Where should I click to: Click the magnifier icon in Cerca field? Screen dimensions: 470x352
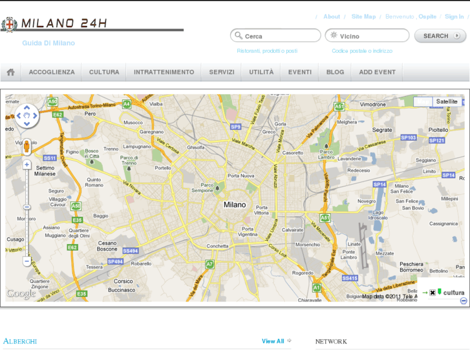click(239, 36)
